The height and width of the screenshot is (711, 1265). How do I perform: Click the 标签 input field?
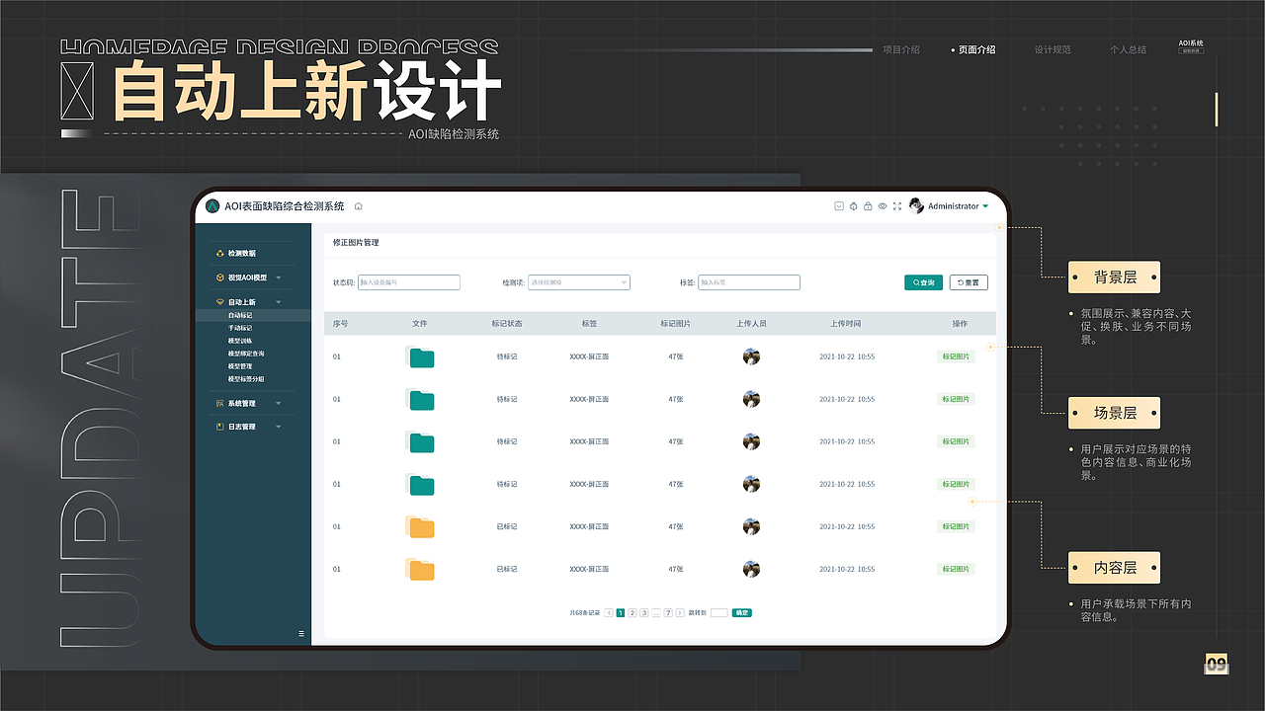pos(749,282)
